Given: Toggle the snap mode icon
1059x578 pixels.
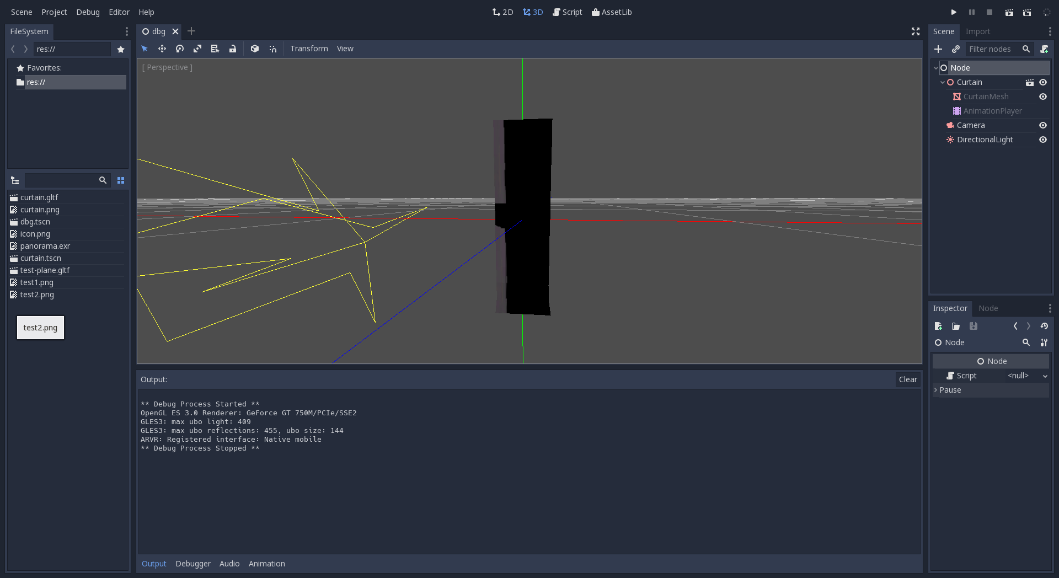Looking at the screenshot, I should click(x=272, y=49).
